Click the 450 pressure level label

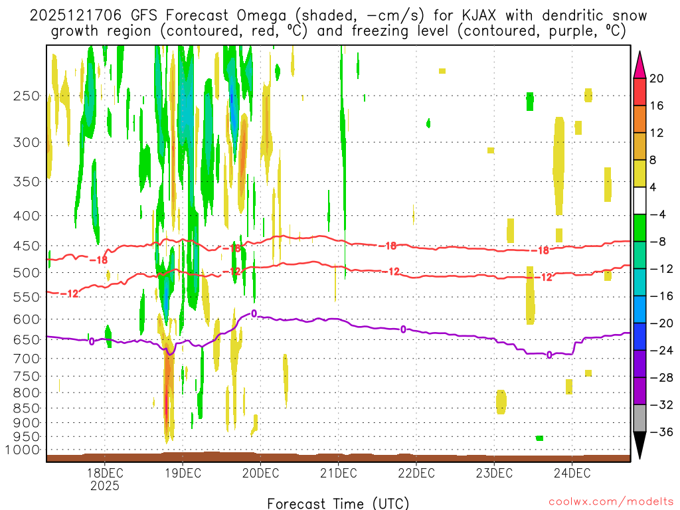point(27,246)
